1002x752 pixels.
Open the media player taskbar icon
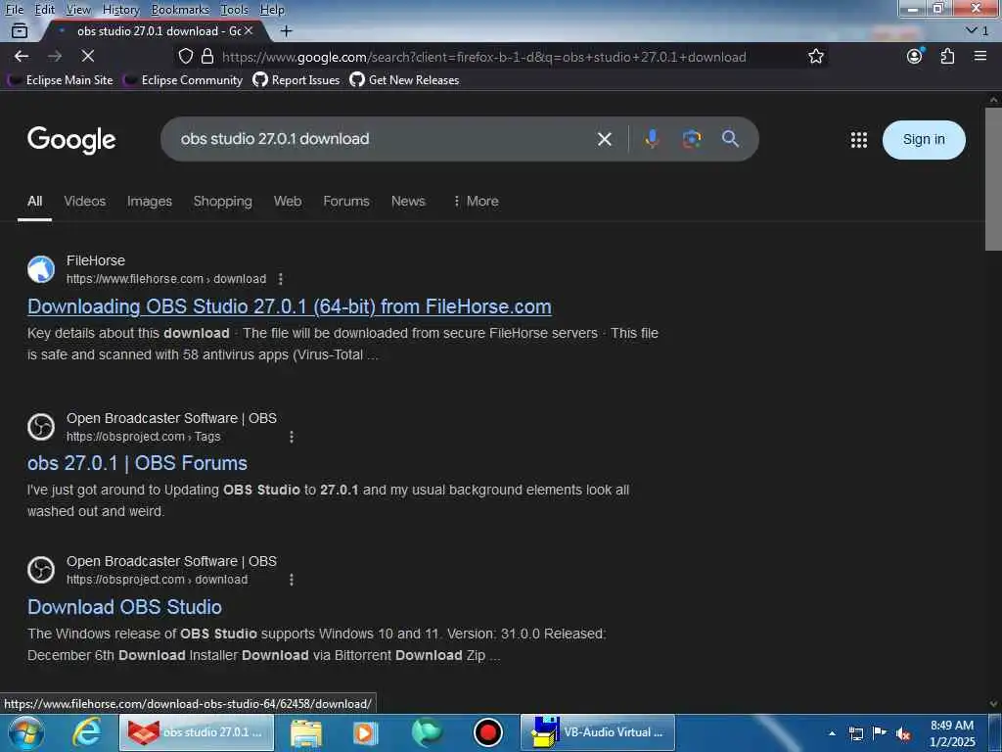(366, 732)
